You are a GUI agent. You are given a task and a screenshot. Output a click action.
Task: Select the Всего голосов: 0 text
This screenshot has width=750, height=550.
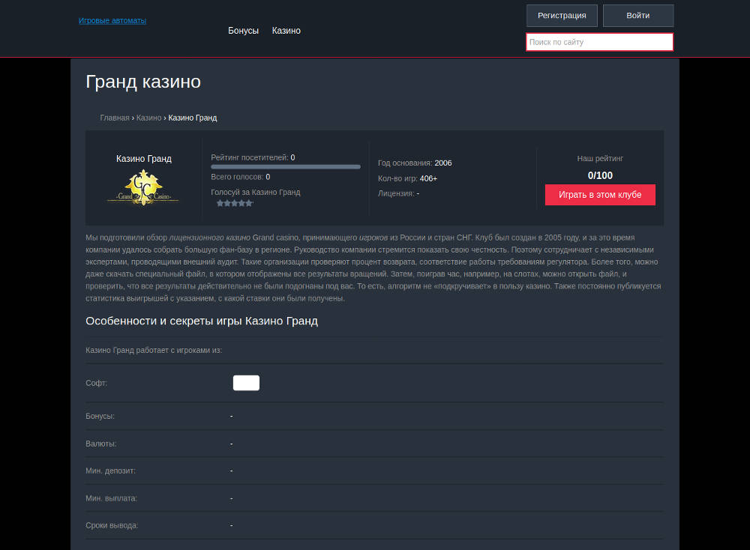(x=241, y=177)
